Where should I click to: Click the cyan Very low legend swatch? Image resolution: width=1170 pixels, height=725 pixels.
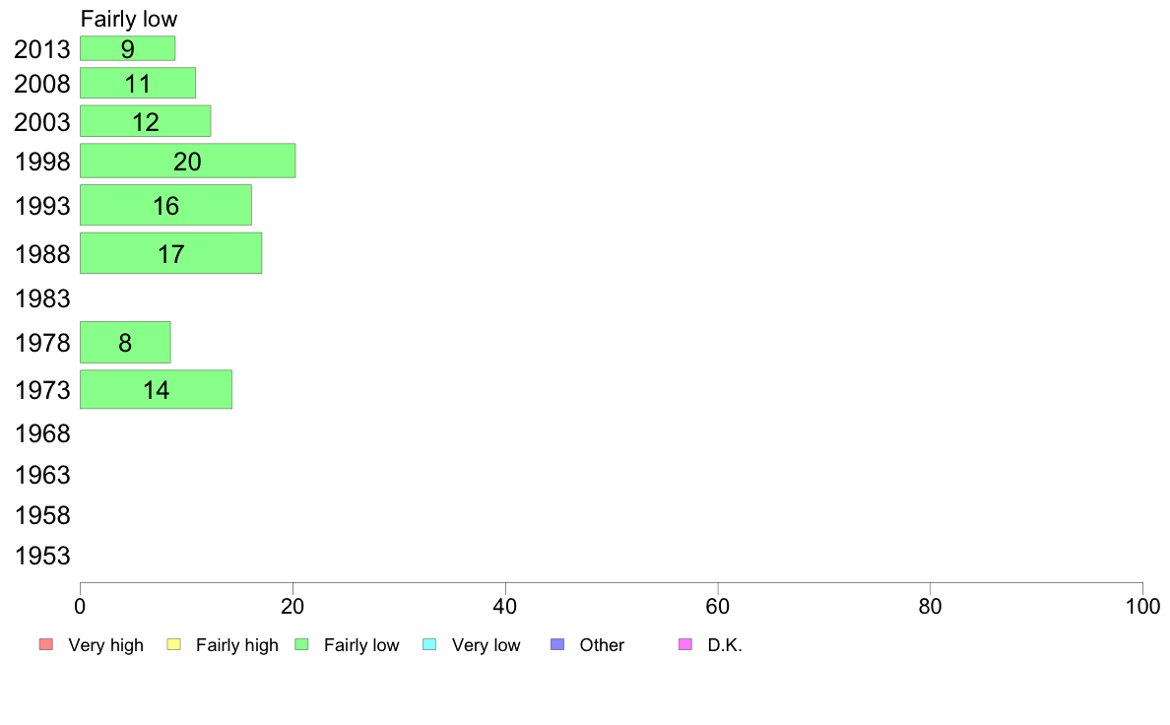(429, 644)
